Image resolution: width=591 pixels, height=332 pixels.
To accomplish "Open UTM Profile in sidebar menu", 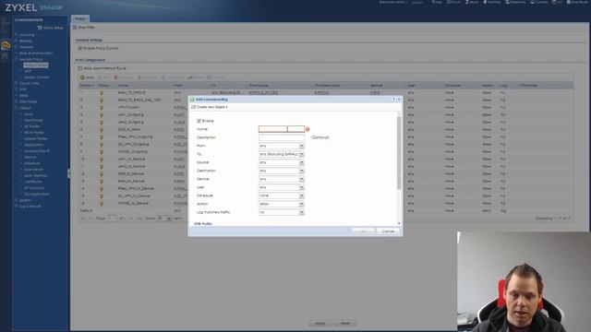I will 28,102.
